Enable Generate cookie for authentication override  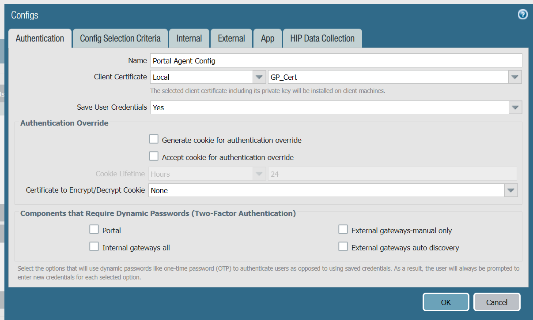(x=154, y=139)
